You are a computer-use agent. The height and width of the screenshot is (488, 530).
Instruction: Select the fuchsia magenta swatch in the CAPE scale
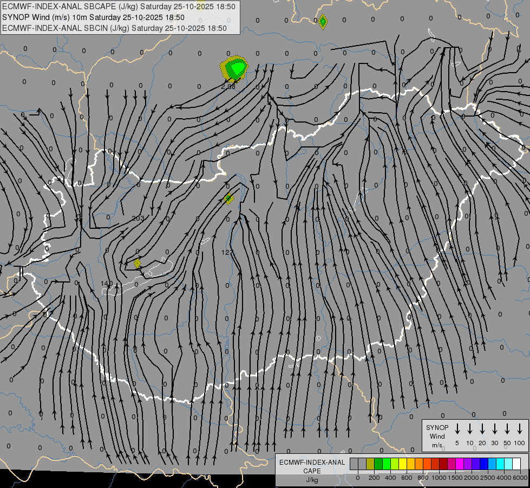pyautogui.click(x=460, y=464)
